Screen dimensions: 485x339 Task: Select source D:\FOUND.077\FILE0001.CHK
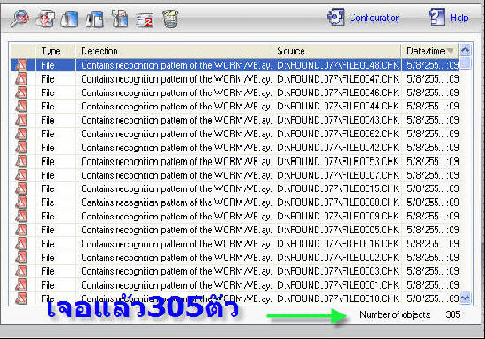338,285
